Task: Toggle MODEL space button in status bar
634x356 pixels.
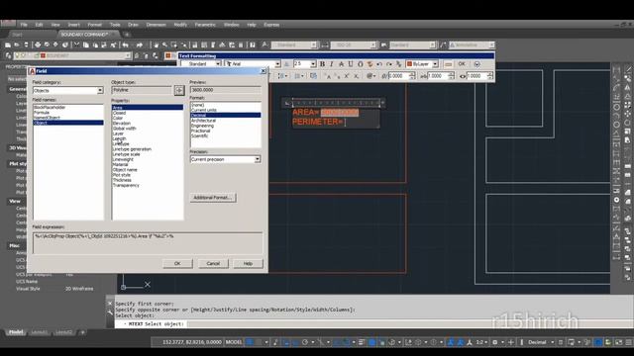Action: (234, 342)
